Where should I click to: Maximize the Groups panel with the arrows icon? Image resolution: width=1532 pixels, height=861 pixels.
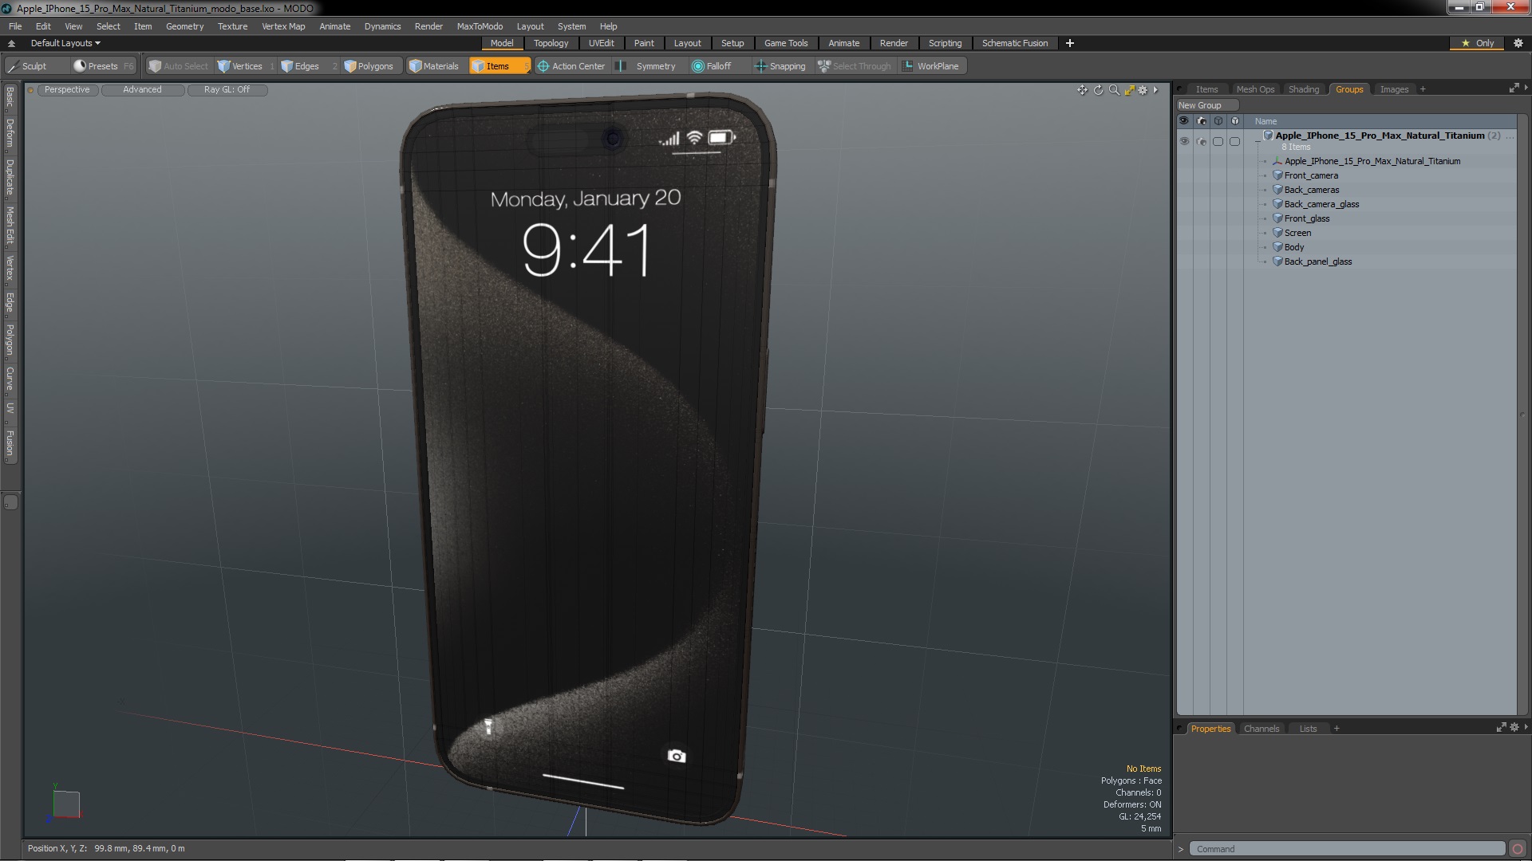(x=1514, y=88)
